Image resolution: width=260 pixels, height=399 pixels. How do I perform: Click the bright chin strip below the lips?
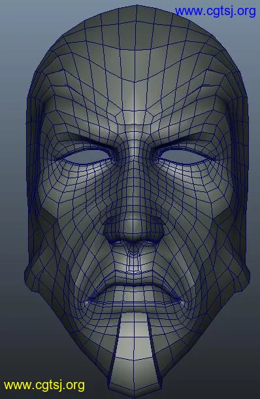click(x=135, y=354)
